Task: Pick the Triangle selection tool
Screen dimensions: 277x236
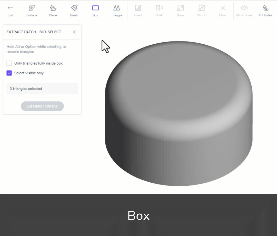Action: tap(117, 11)
